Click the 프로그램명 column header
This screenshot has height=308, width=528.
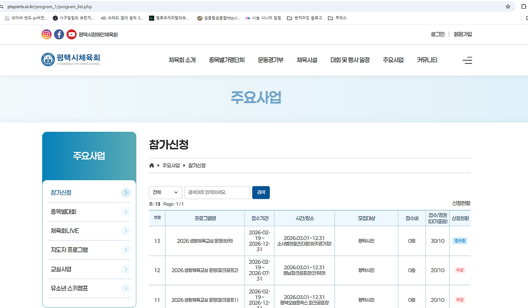tap(205, 218)
